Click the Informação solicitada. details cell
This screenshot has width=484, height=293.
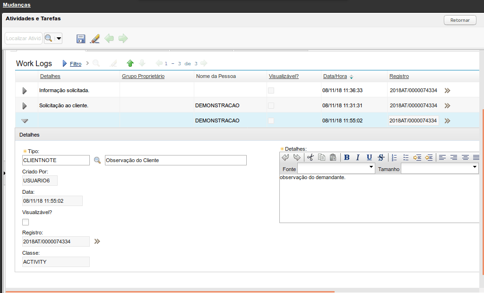point(79,90)
